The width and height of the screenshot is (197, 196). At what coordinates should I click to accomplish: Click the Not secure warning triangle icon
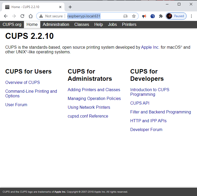[41, 16]
